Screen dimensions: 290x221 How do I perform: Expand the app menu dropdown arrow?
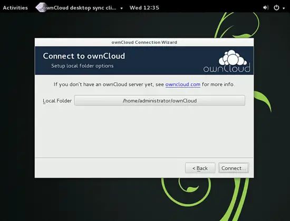click(x=121, y=8)
